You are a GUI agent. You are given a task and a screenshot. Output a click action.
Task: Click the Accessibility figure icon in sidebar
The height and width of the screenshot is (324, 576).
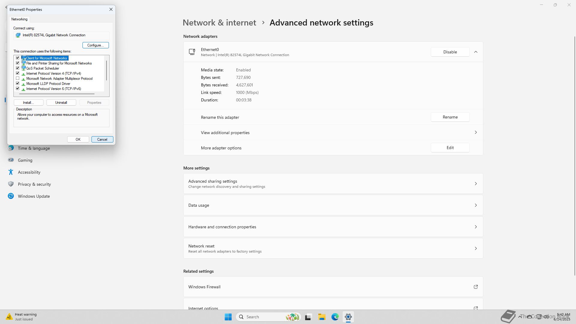coord(11,172)
